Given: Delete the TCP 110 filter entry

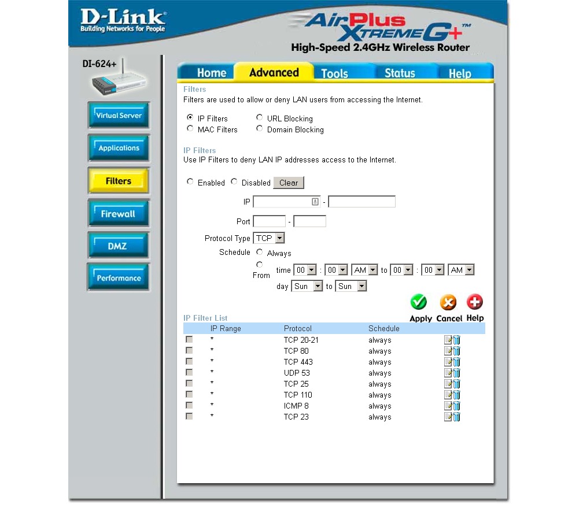Looking at the screenshot, I should click(x=456, y=395).
